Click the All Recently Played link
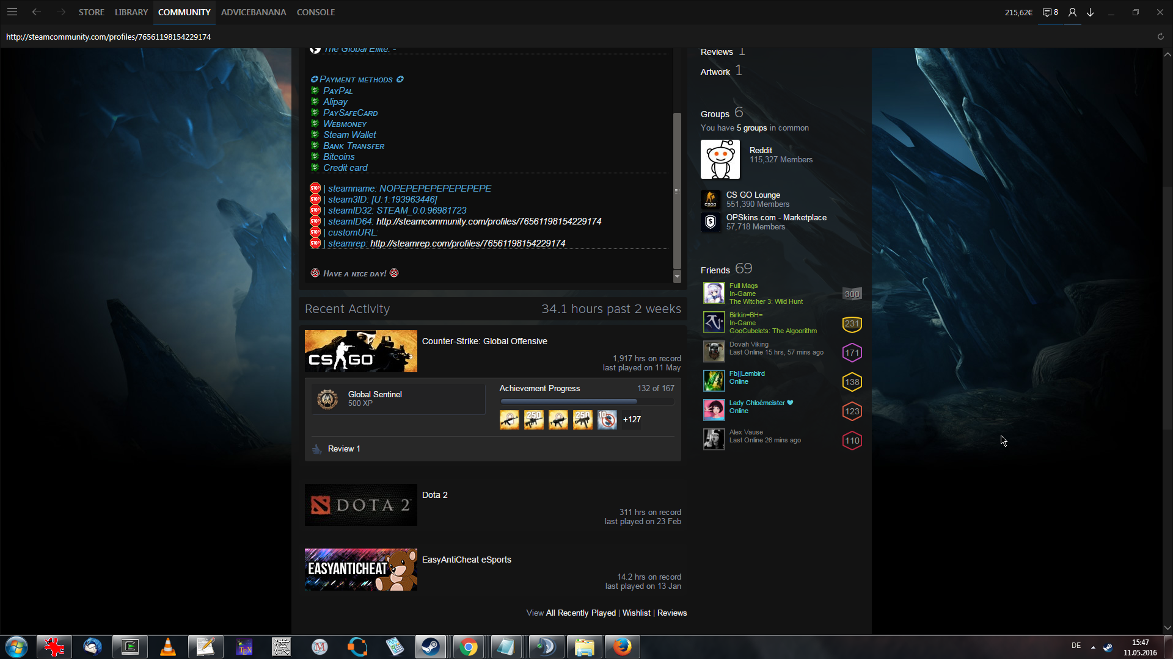 tap(580, 613)
